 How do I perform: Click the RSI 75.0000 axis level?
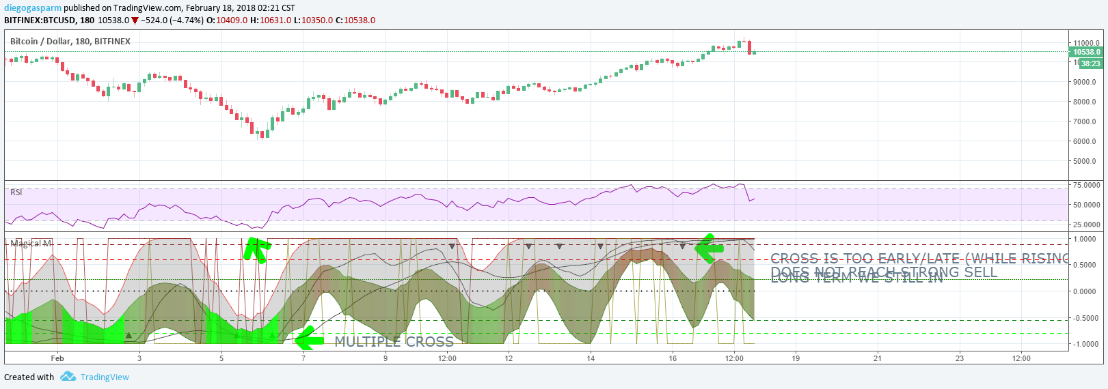pyautogui.click(x=1087, y=185)
